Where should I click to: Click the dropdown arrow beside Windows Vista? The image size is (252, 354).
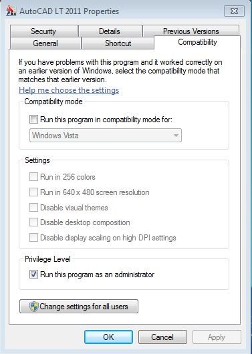(x=176, y=136)
